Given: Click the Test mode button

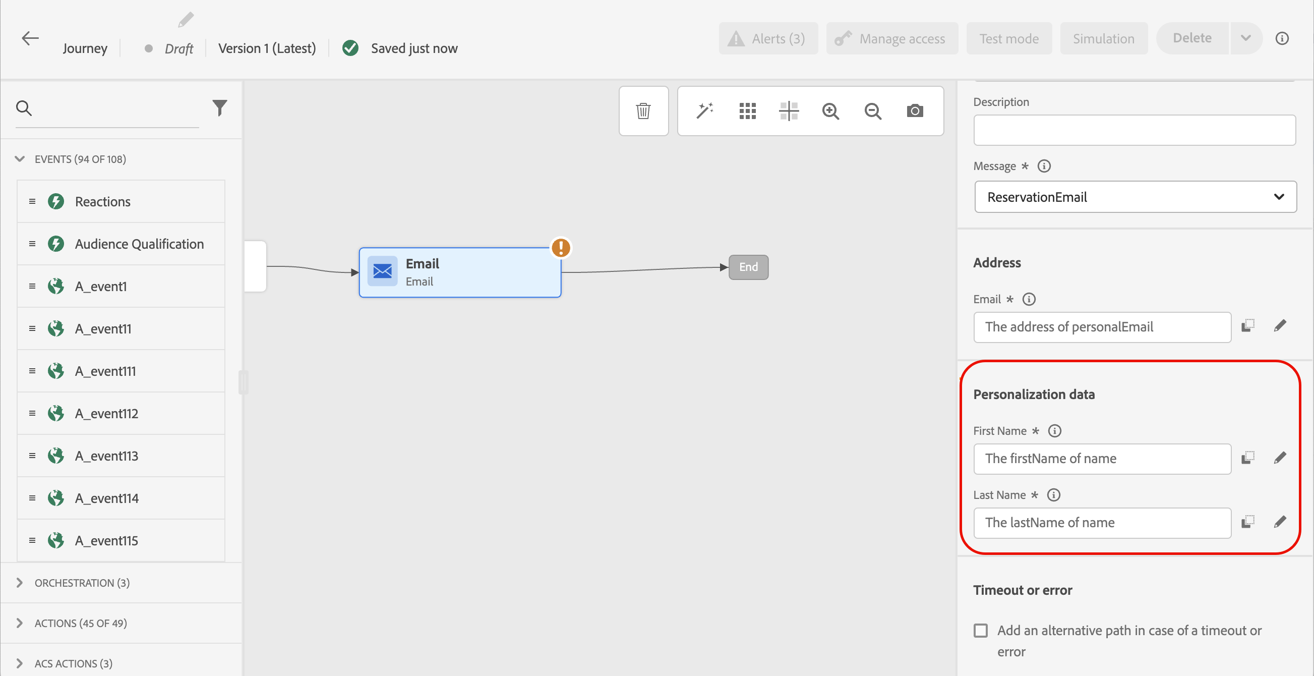Looking at the screenshot, I should 1008,38.
